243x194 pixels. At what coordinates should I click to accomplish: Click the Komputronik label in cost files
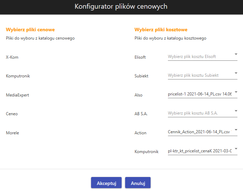pyautogui.click(x=146, y=152)
